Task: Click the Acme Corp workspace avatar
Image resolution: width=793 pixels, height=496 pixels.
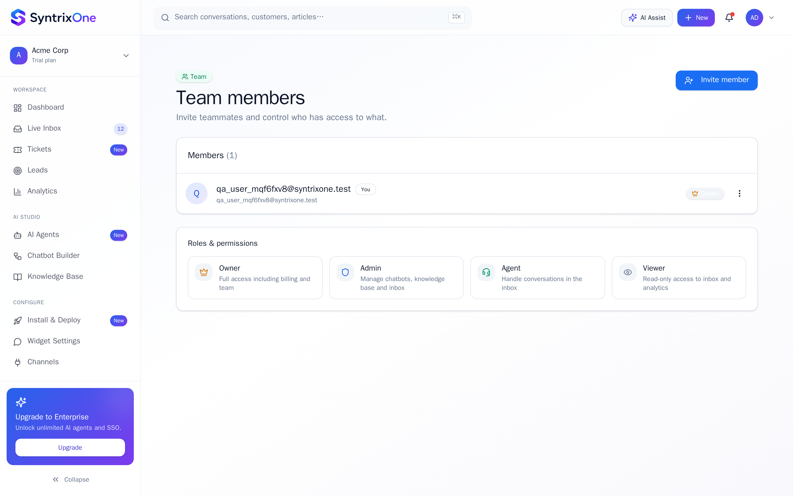Action: coord(19,55)
